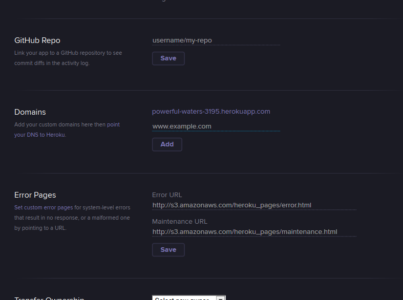
Task: Click the Domains section heading
Action: [30, 112]
